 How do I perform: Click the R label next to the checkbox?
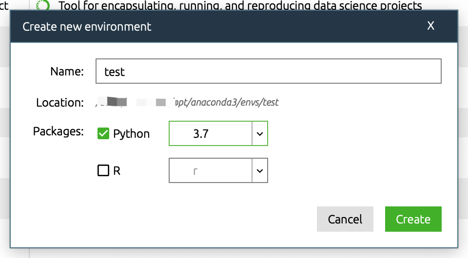(x=117, y=171)
